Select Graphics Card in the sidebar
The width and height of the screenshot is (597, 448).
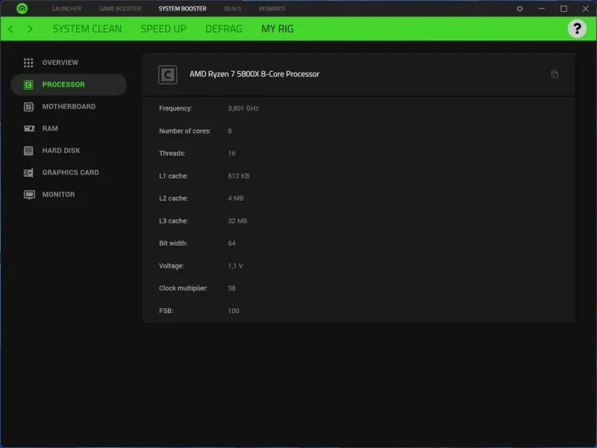pos(69,172)
